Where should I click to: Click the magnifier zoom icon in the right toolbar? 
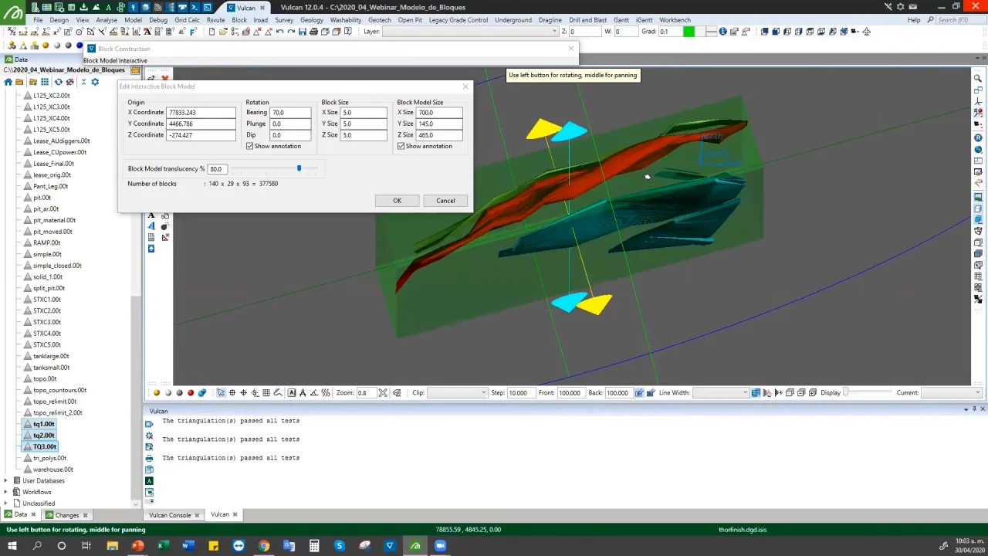click(978, 79)
